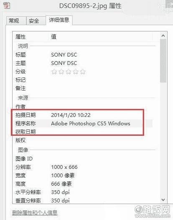Set rating to third star
This screenshot has width=173, height=220.
68,72
